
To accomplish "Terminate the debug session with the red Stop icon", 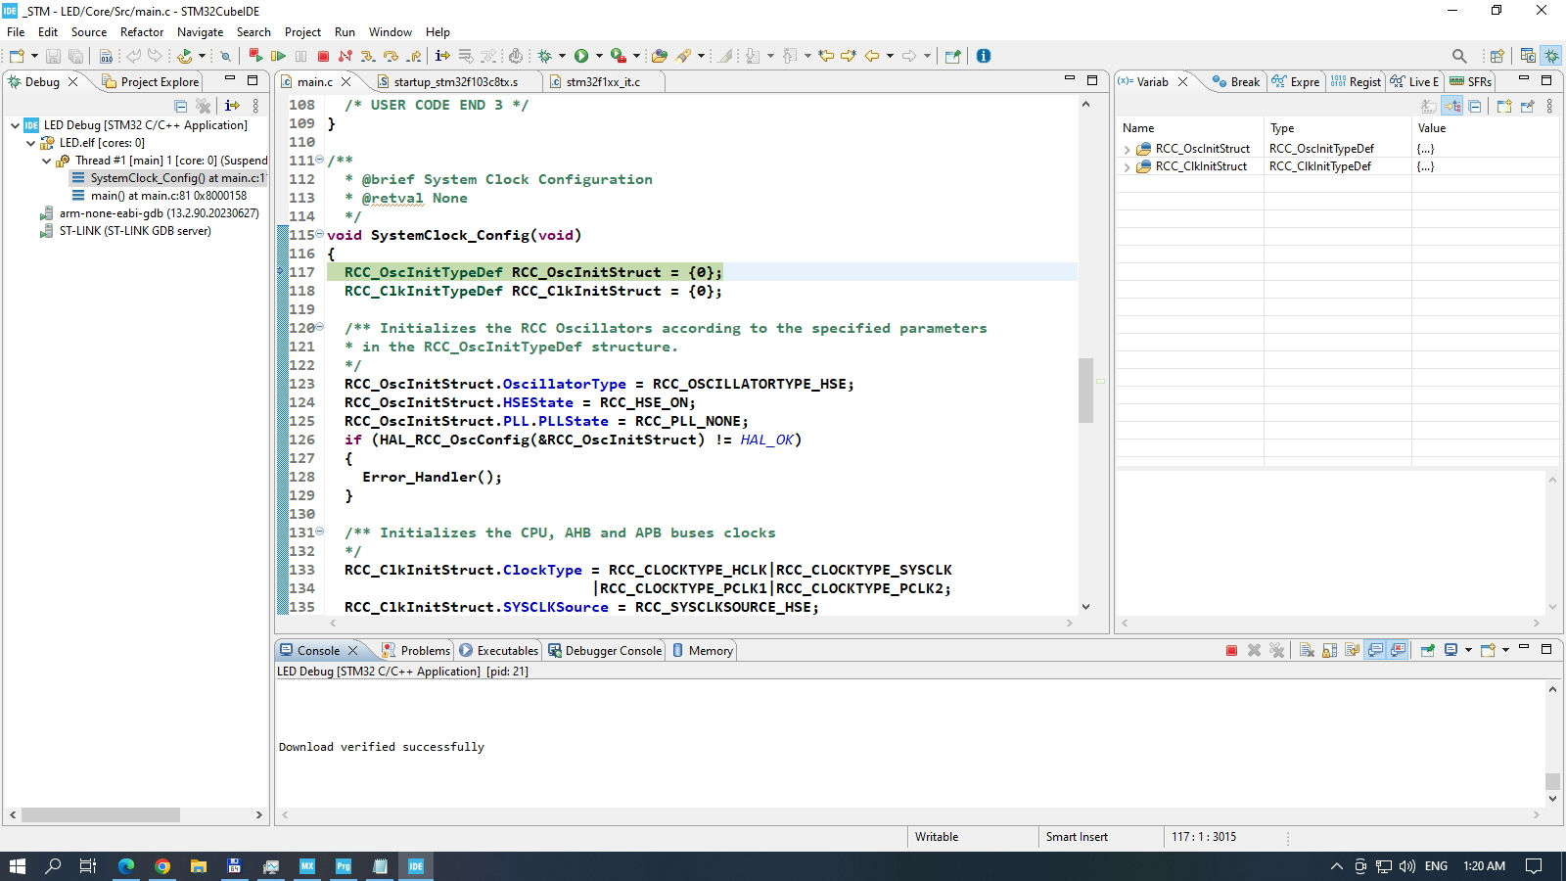I will tap(324, 56).
